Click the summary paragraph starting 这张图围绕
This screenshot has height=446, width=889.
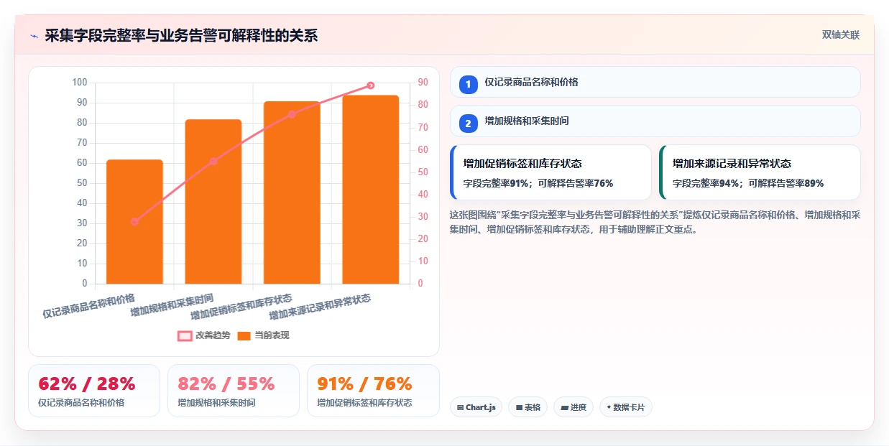click(655, 222)
